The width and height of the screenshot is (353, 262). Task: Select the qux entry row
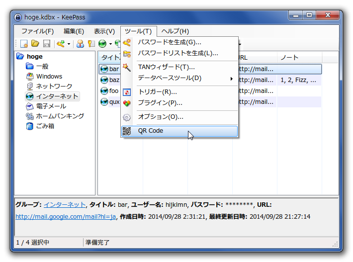point(210,102)
